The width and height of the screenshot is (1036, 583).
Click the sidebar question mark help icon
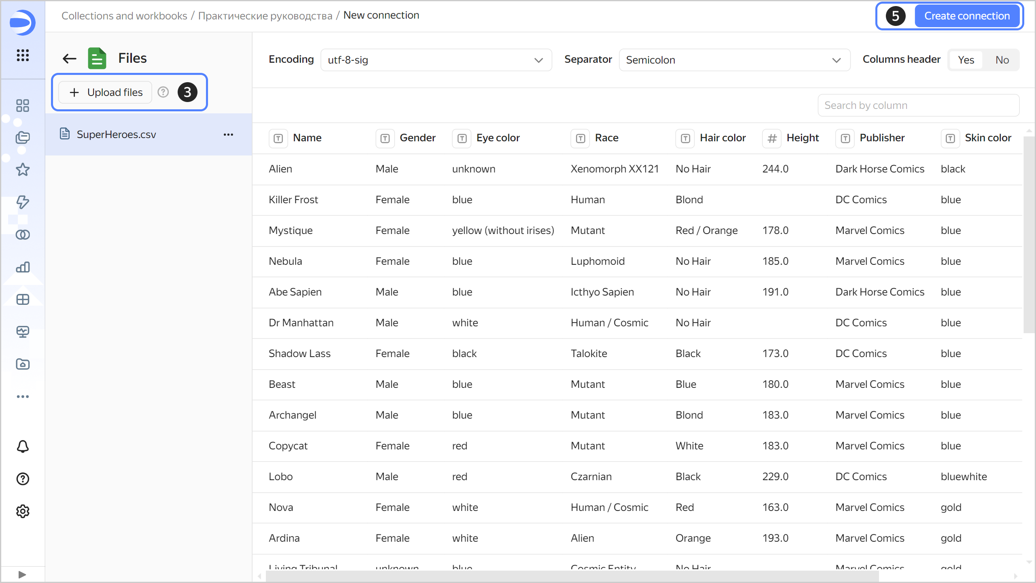23,479
